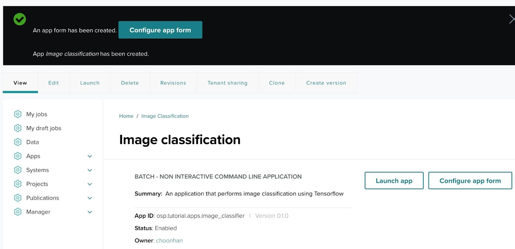The height and width of the screenshot is (249, 515).
Task: Click the gear icon next to Apps
Action: 18,156
